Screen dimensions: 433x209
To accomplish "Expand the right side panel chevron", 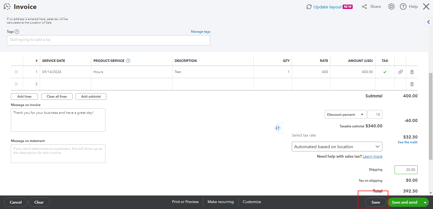I will [428, 22].
